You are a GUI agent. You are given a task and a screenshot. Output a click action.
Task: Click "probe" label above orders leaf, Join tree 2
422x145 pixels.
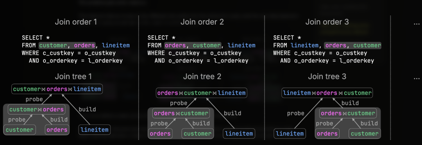tap(159, 124)
